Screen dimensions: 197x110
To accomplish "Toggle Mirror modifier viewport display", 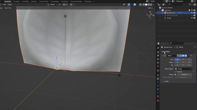I will pos(183,56).
